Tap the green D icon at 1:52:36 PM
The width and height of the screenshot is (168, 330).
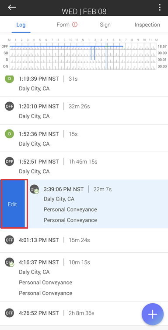(10, 134)
